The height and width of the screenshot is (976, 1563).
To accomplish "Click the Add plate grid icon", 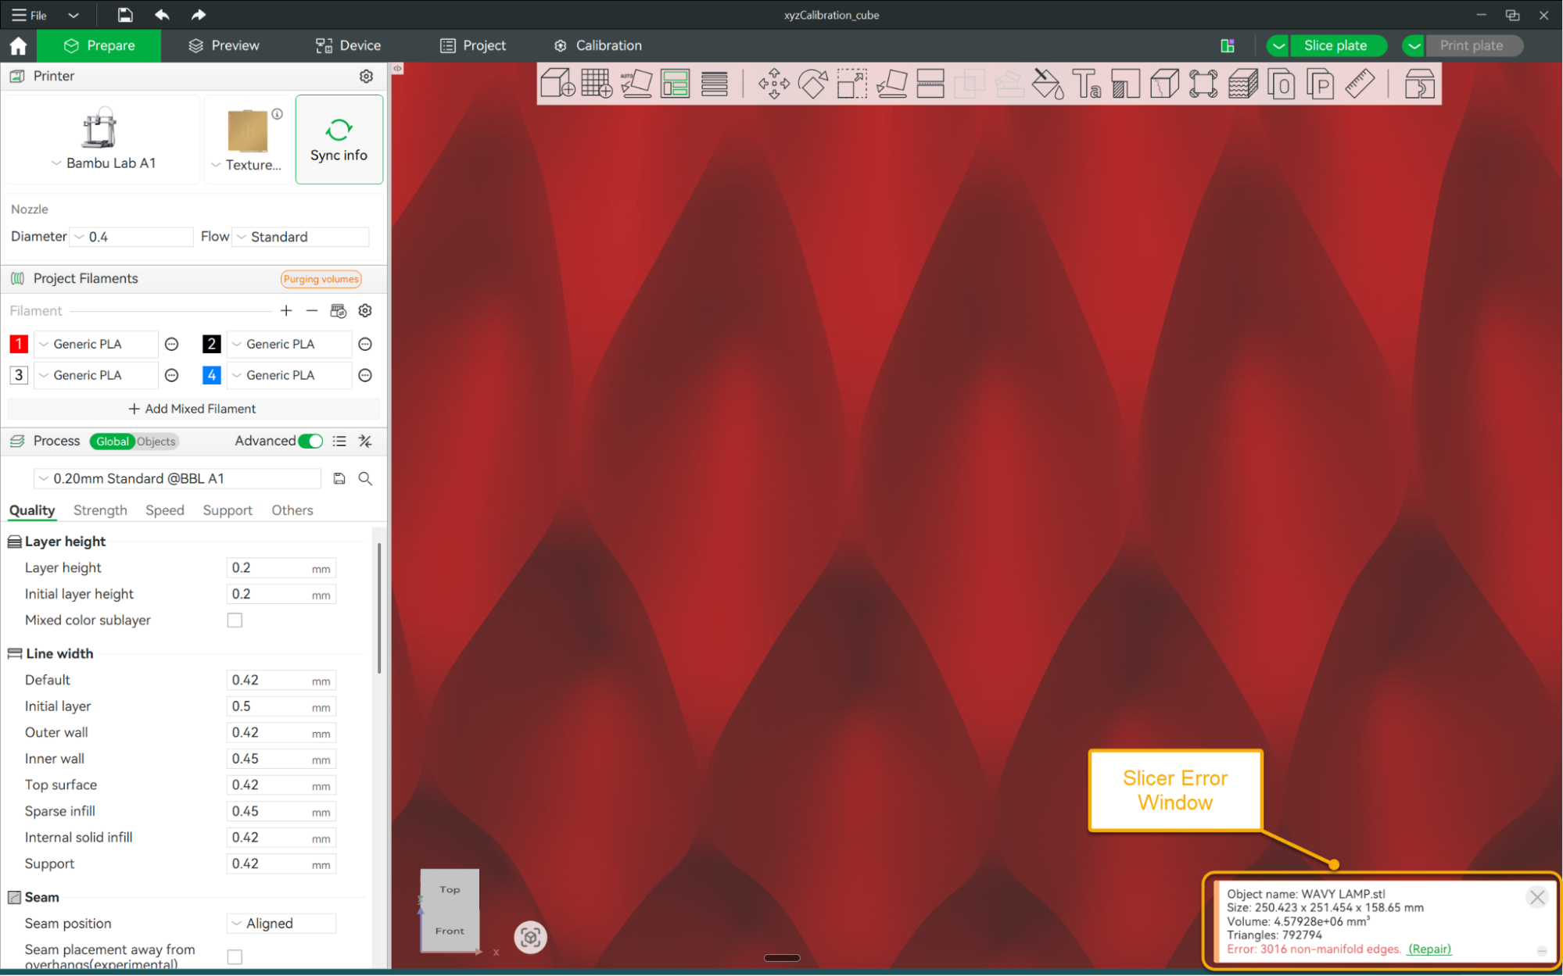I will (x=597, y=84).
